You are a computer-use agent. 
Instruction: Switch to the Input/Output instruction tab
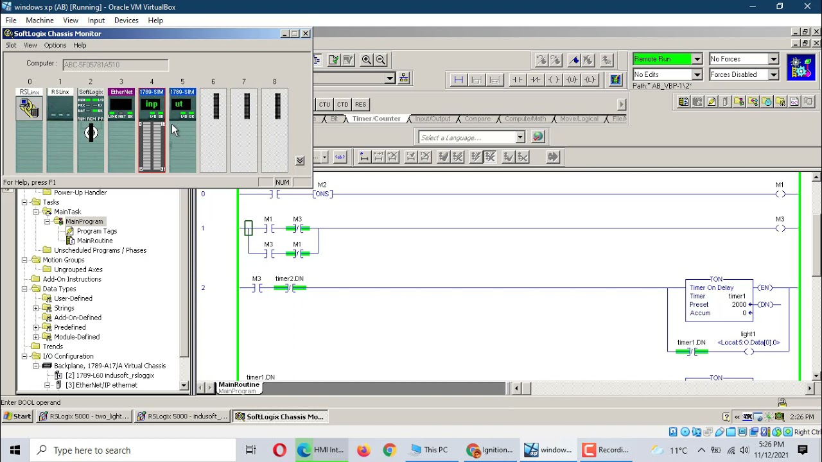pyautogui.click(x=432, y=119)
